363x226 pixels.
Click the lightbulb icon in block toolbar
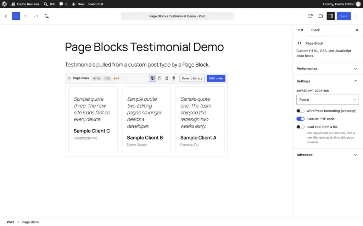point(174,78)
